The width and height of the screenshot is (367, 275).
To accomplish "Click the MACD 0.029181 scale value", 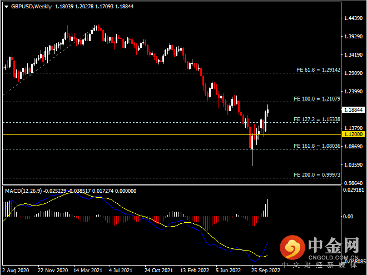I will (354, 189).
